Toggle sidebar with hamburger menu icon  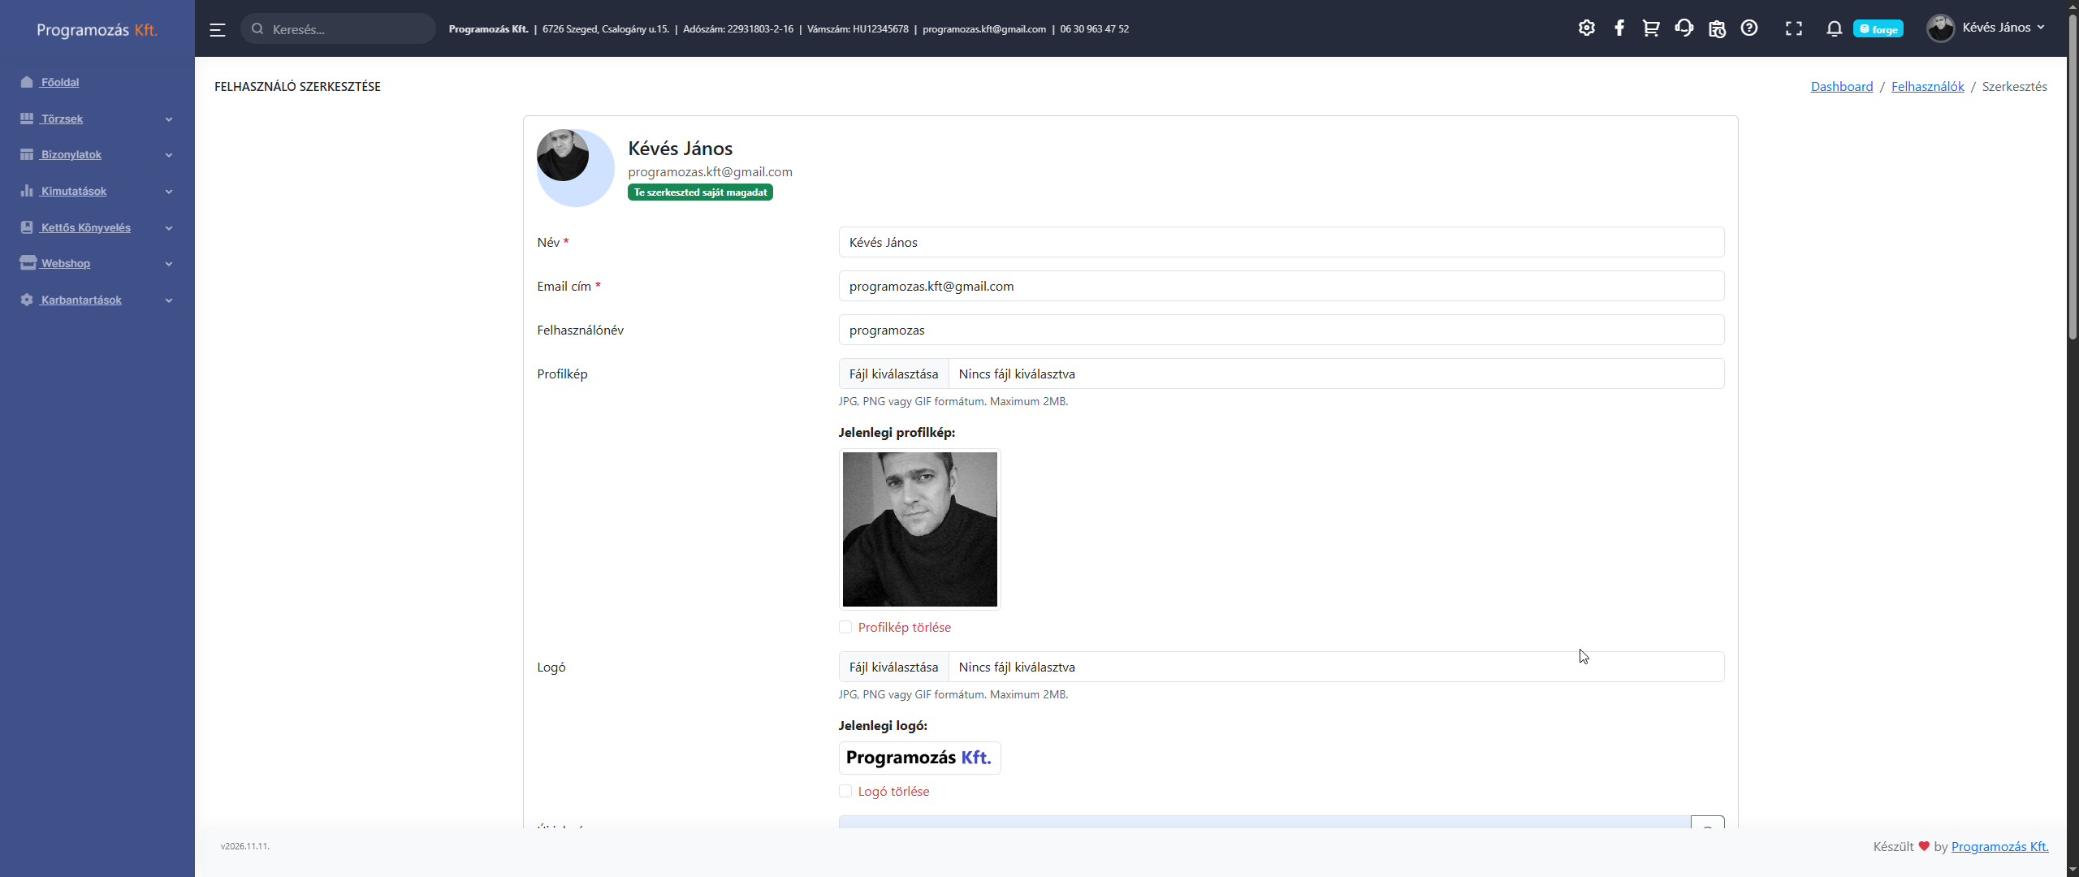click(217, 29)
